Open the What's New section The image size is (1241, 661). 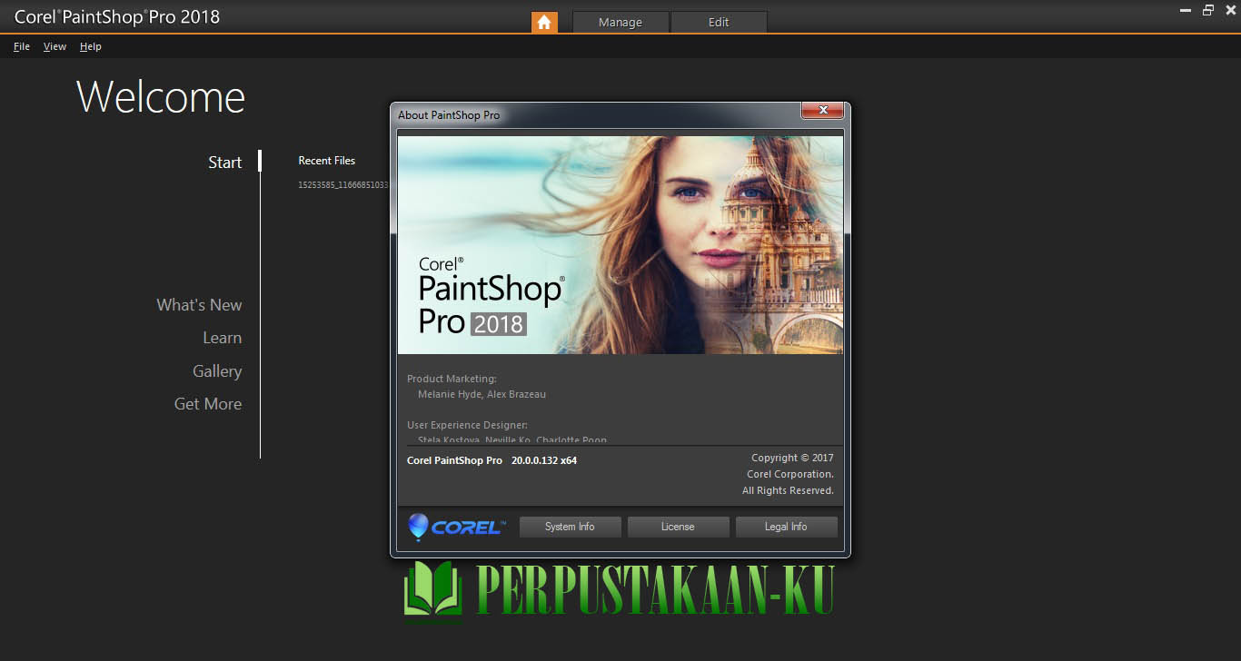(199, 305)
